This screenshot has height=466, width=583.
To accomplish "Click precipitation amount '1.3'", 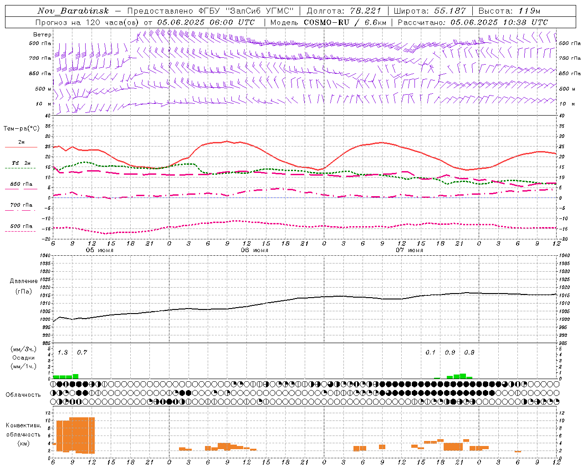I will [x=62, y=352].
